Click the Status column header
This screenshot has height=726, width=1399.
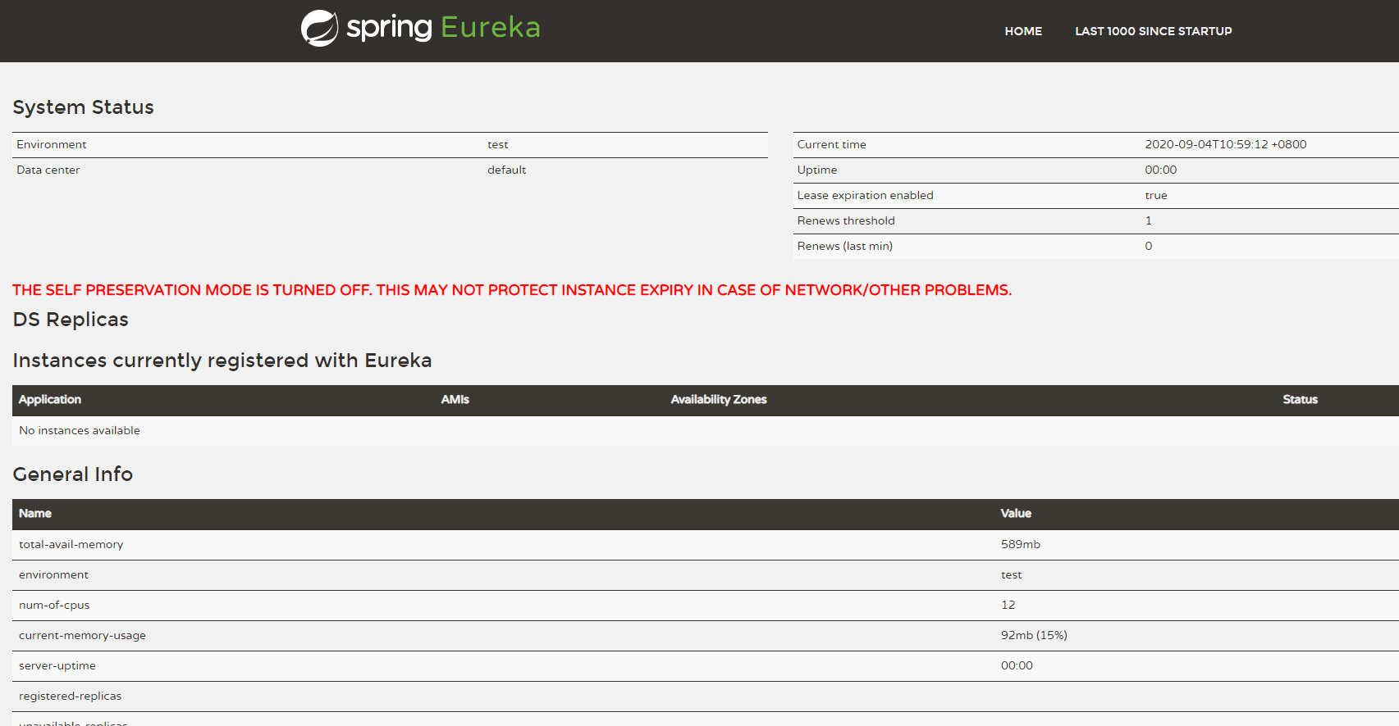tap(1300, 399)
